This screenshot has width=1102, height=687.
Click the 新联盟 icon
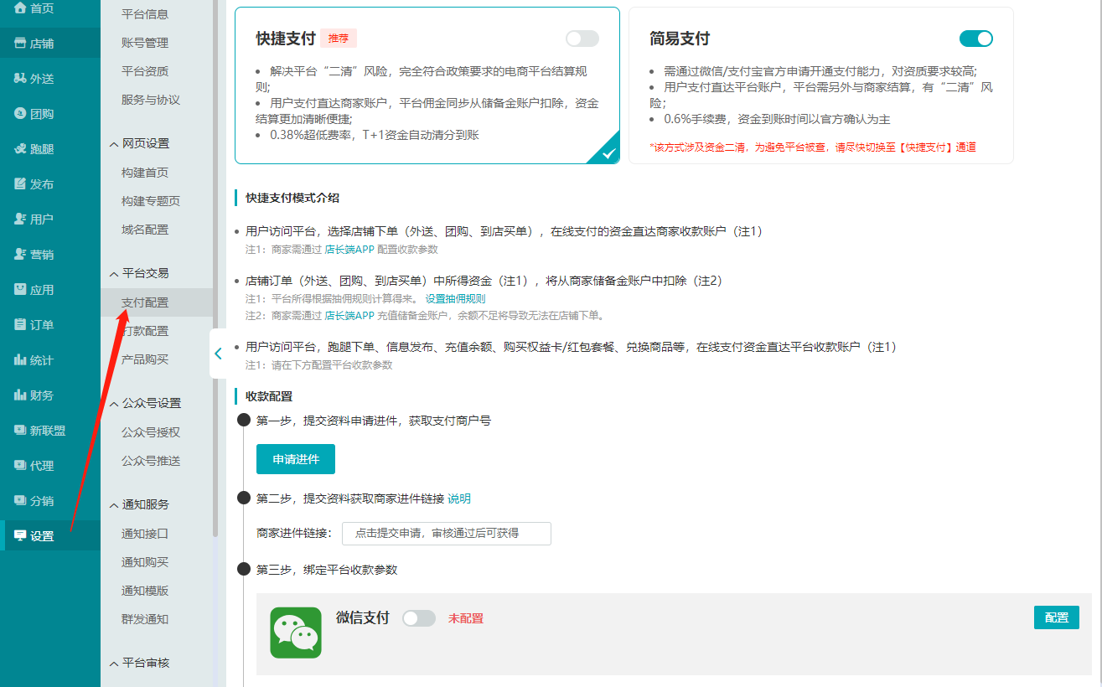pos(20,430)
